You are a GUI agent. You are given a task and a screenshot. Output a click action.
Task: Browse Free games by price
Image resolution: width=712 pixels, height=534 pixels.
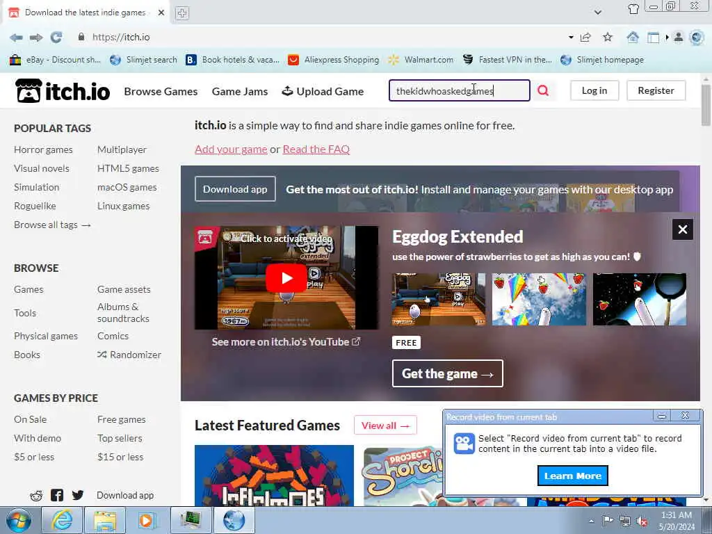pos(121,419)
